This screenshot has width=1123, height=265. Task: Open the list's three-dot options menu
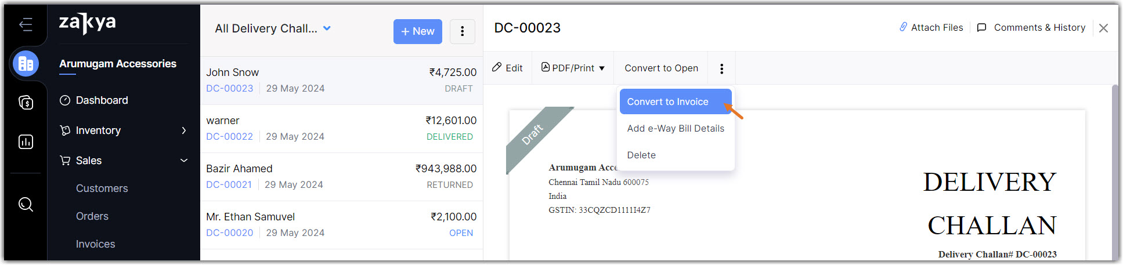(462, 31)
